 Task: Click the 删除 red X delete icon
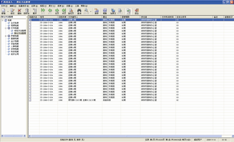(x=19, y=11)
